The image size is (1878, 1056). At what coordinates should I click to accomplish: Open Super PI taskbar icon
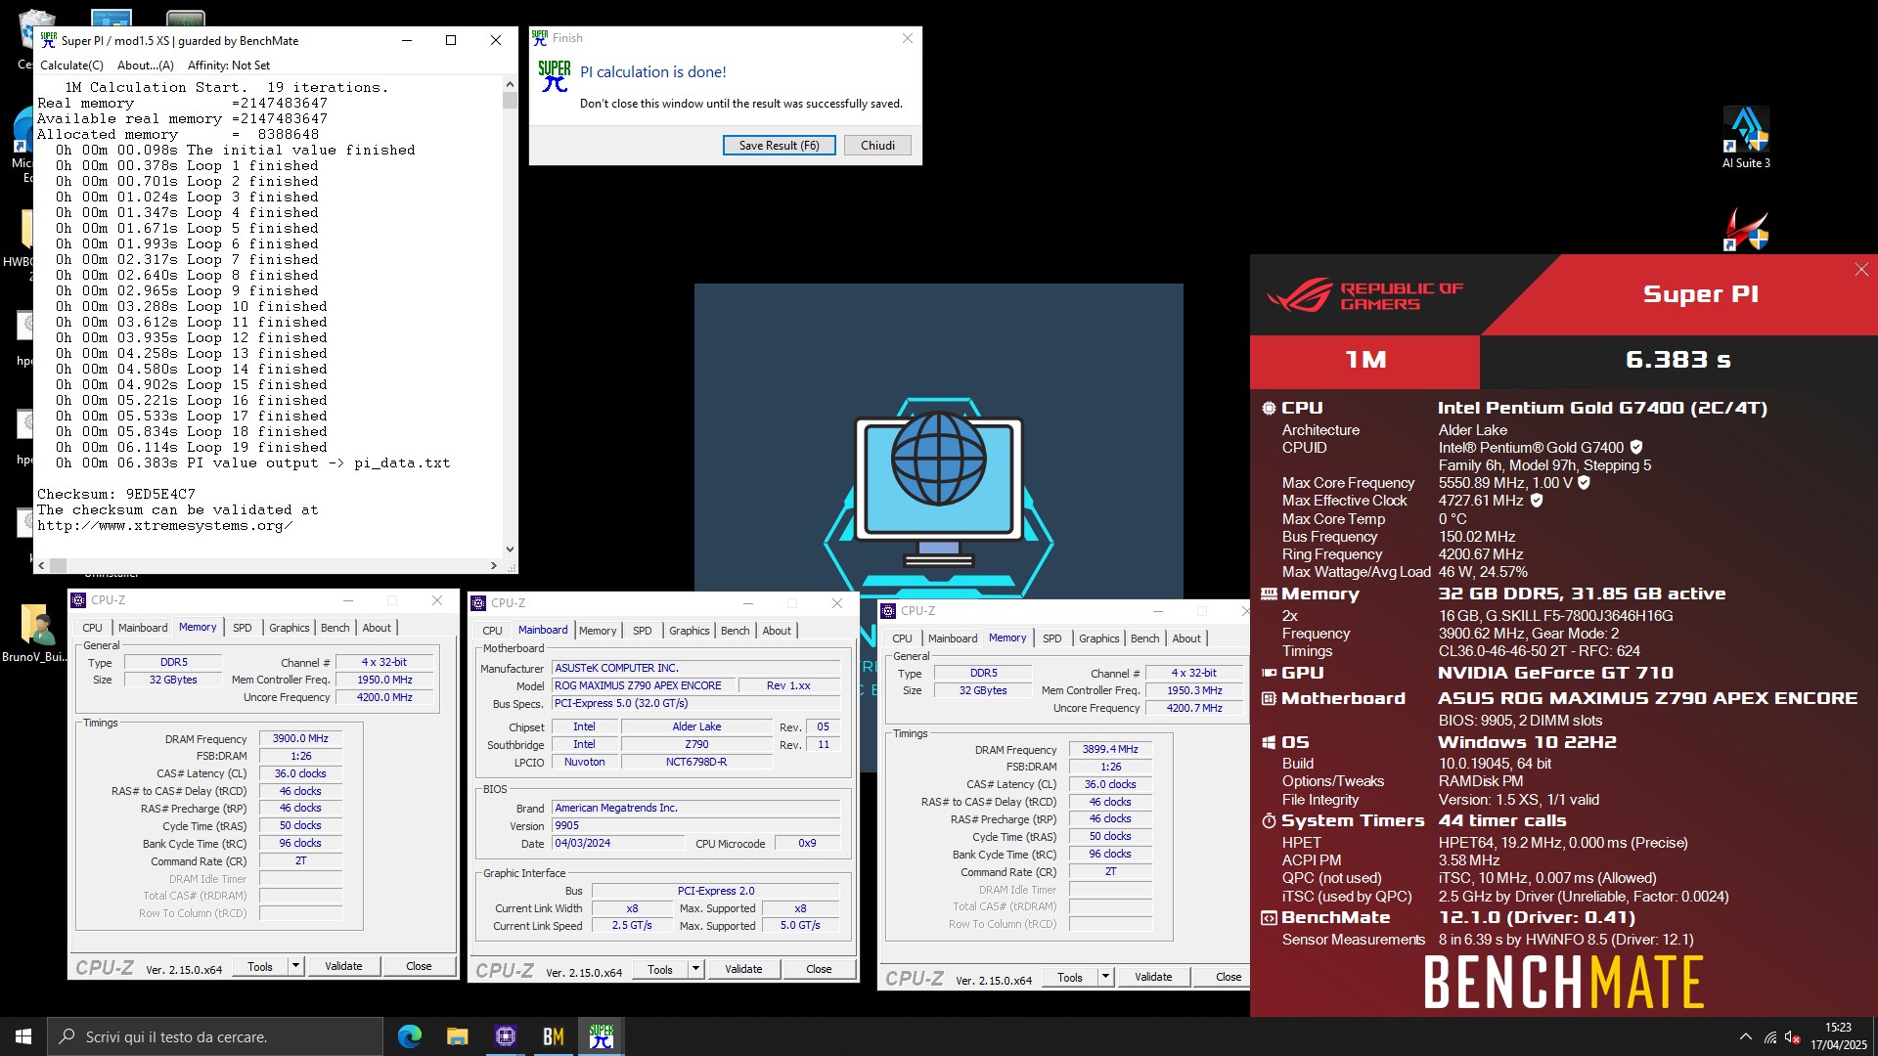point(602,1036)
